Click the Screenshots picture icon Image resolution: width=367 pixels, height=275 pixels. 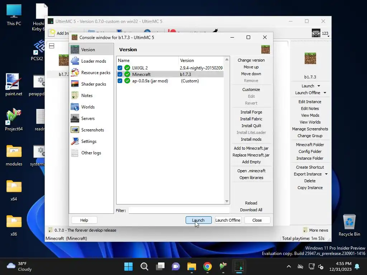pyautogui.click(x=75, y=130)
